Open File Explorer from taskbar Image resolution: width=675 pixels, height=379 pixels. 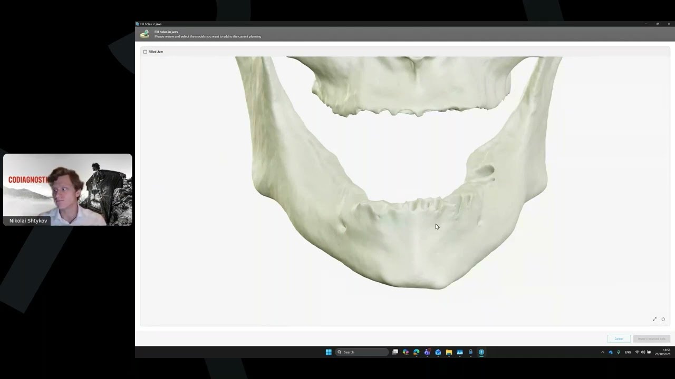point(449,352)
